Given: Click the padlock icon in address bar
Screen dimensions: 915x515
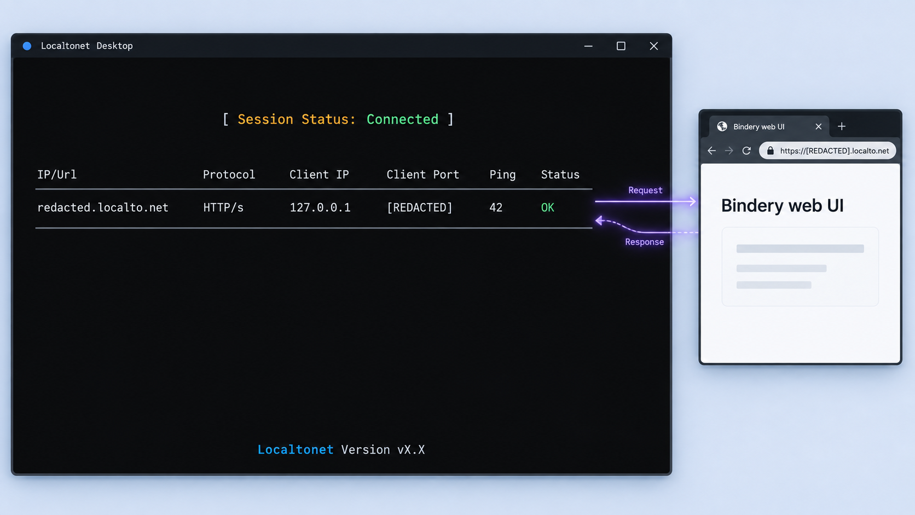Looking at the screenshot, I should tap(771, 151).
